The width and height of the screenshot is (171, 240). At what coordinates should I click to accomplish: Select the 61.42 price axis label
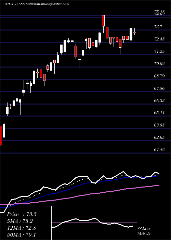pos(159,150)
